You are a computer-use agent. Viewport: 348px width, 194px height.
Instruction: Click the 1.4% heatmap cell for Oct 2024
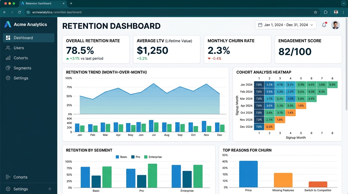290,113
